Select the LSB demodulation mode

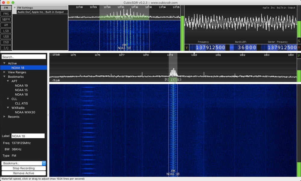pyautogui.click(x=5, y=31)
